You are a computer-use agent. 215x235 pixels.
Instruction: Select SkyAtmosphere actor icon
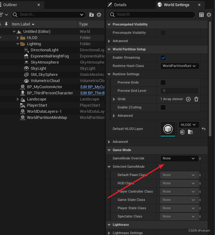point(26,62)
